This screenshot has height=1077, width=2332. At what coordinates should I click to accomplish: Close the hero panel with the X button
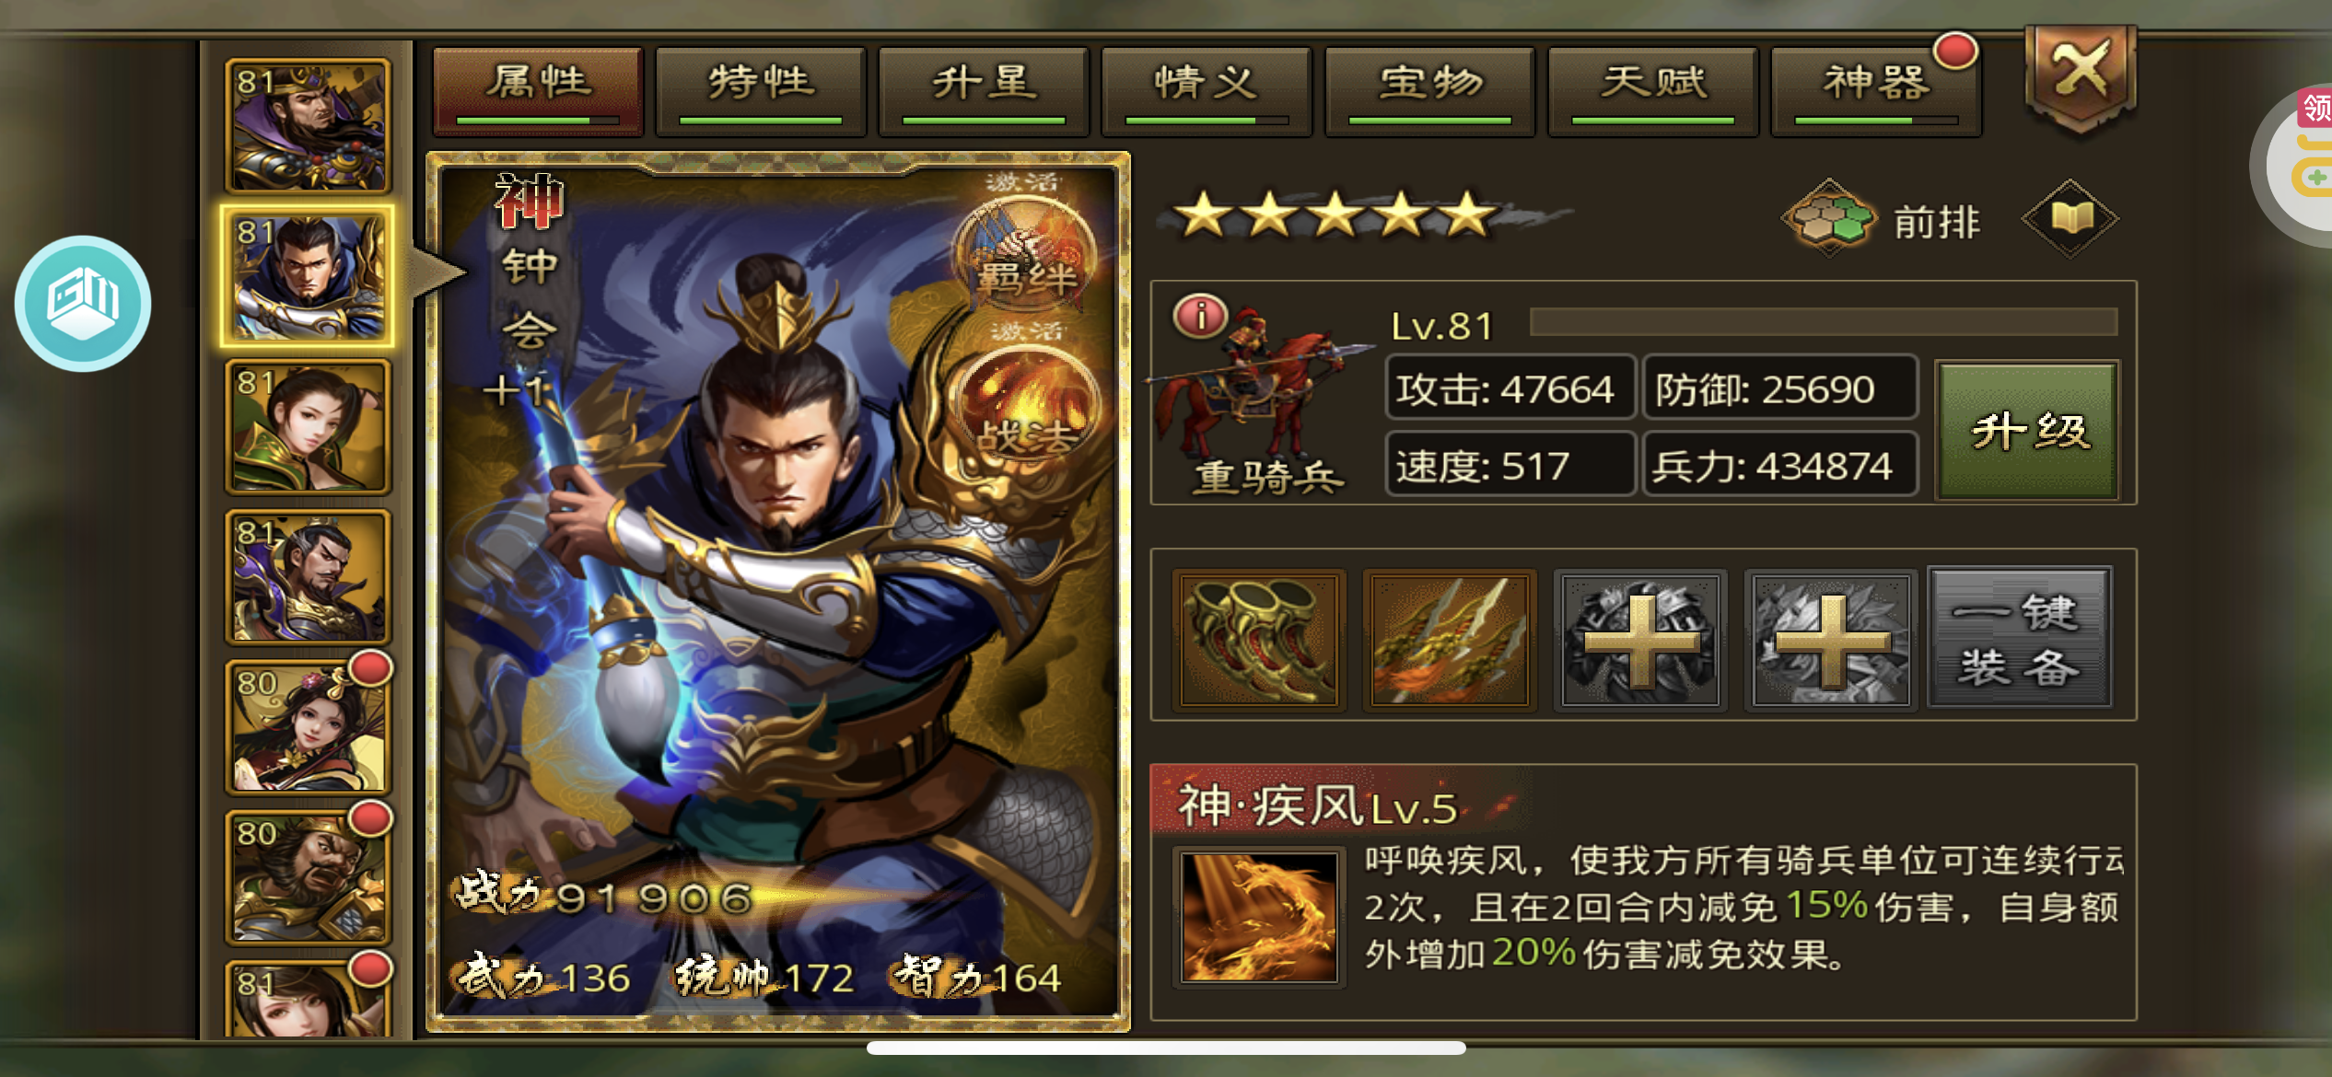click(x=2080, y=76)
